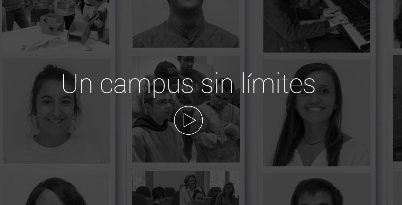
Task: Play the 'Un campus sin límites' video
Action: tap(188, 120)
